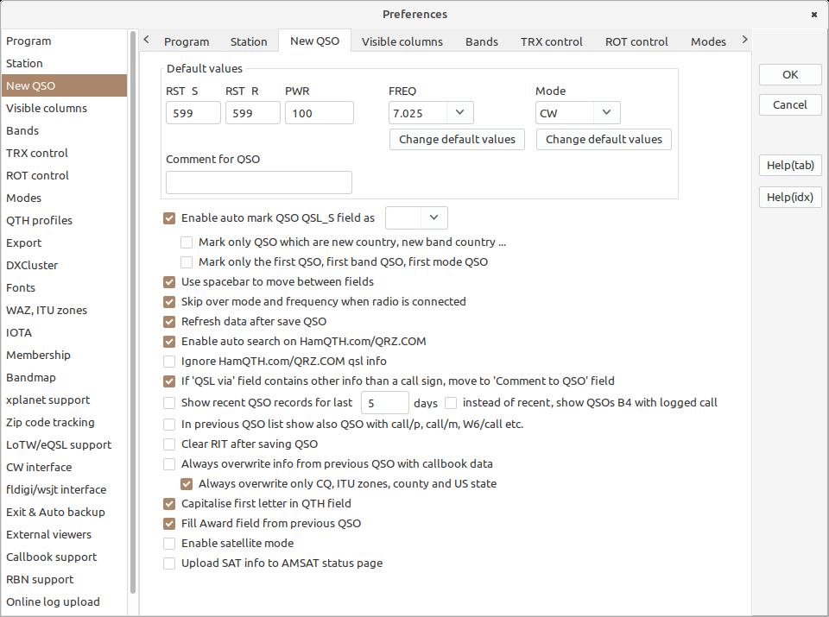829x617 pixels.
Task: Click the OK button
Action: click(x=790, y=74)
